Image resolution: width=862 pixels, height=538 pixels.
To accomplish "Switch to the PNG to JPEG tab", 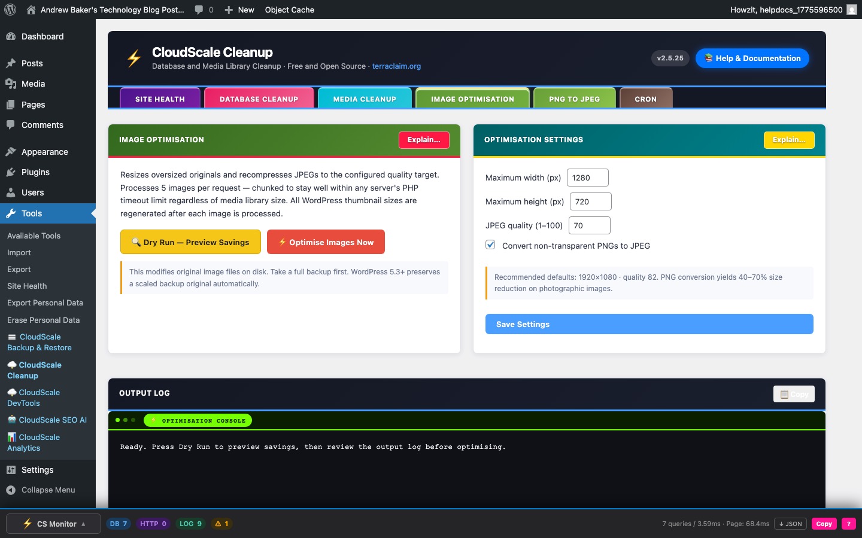I will click(x=574, y=99).
